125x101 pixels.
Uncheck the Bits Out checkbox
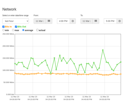pos(16,27)
